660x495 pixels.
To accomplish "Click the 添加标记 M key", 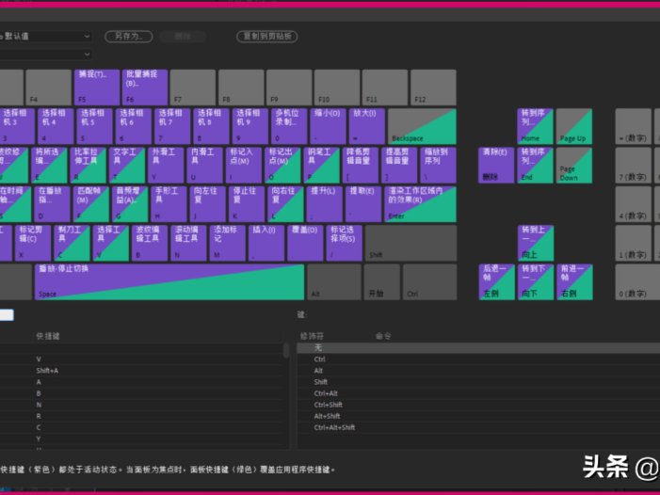I will (229, 242).
